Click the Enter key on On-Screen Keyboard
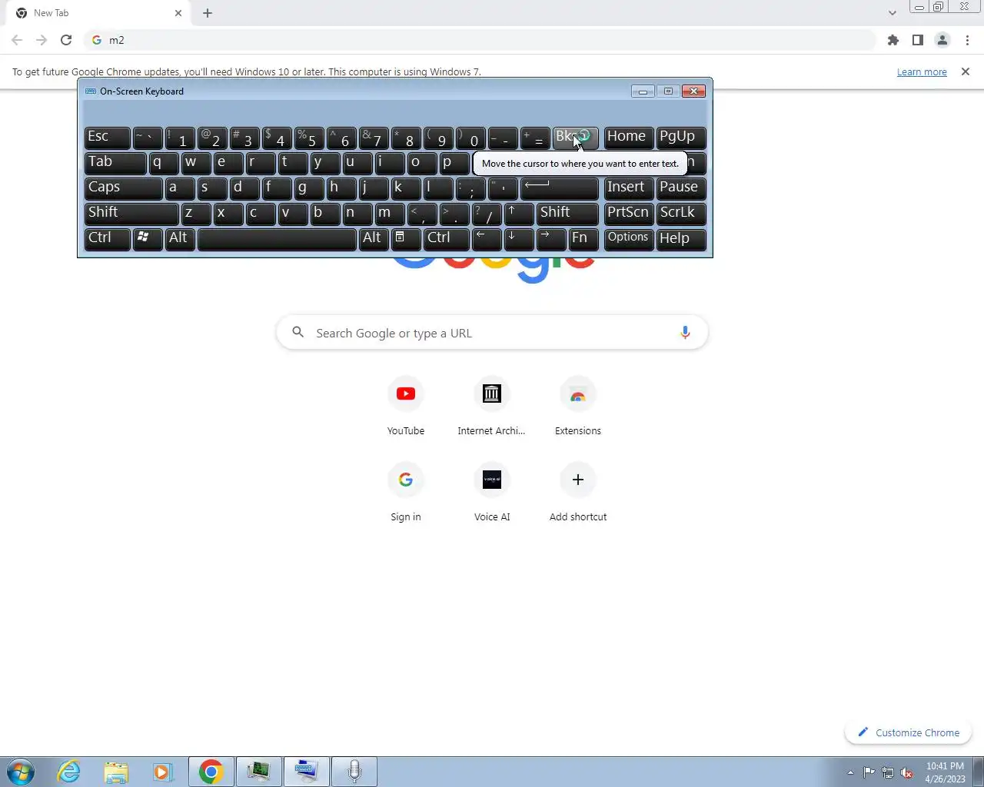984x787 pixels. (x=559, y=188)
